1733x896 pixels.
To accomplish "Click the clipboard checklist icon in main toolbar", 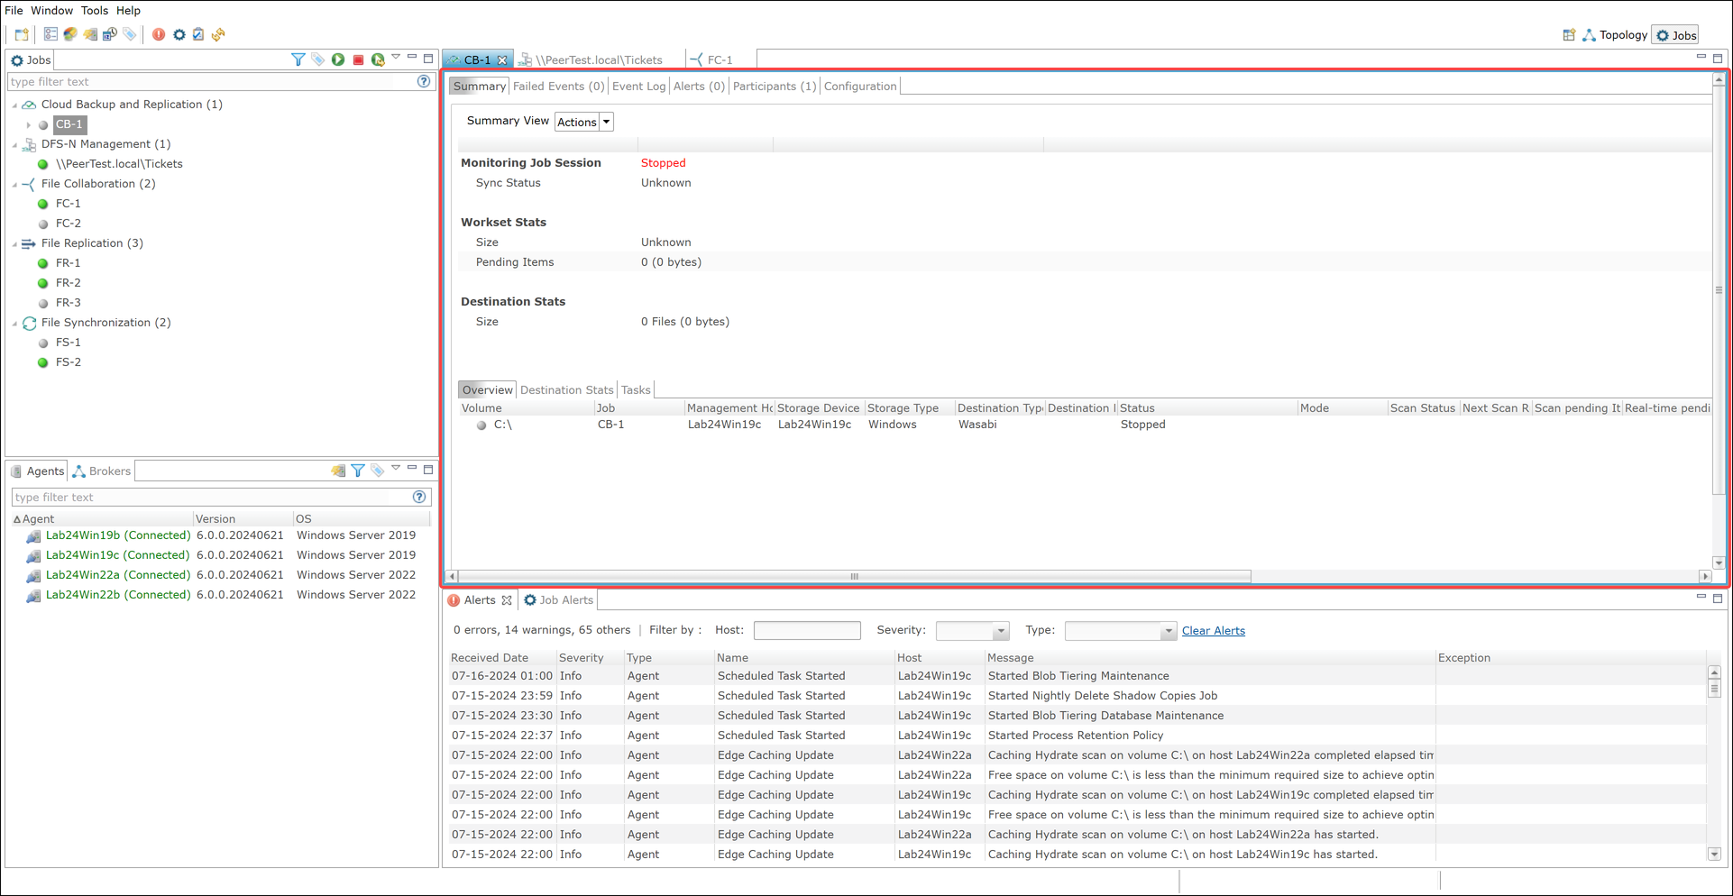I will point(198,34).
